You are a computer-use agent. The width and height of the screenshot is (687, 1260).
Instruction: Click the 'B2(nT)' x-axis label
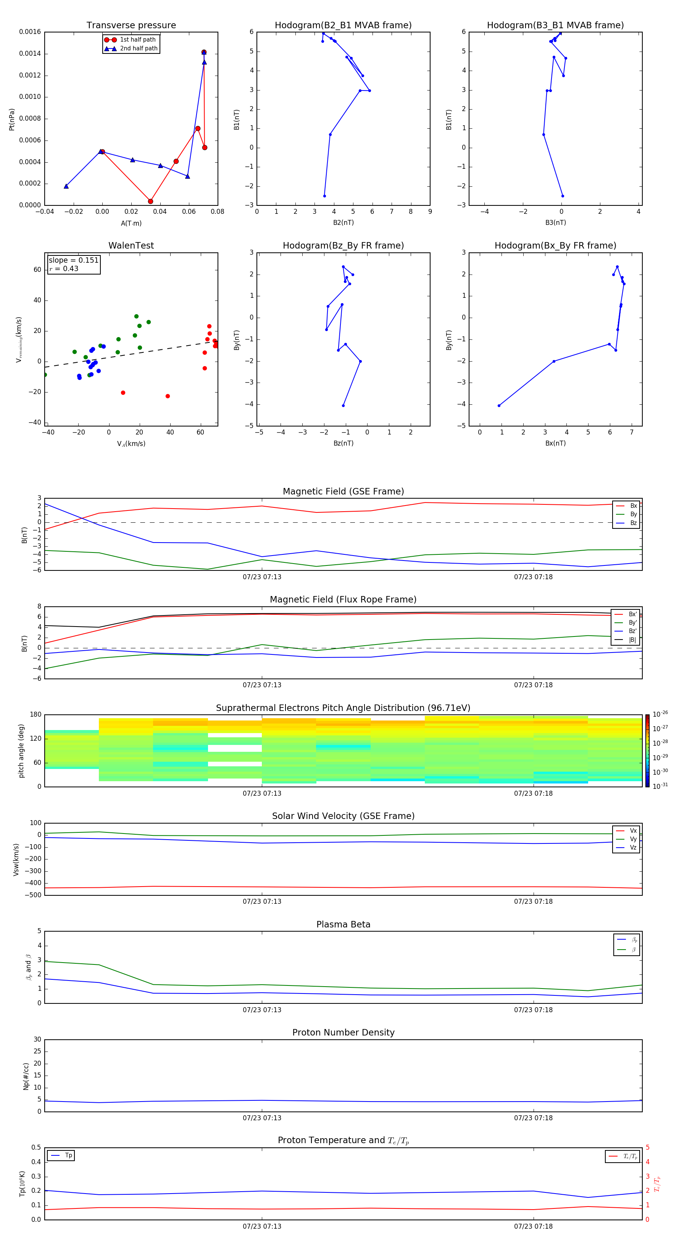[x=343, y=223]
